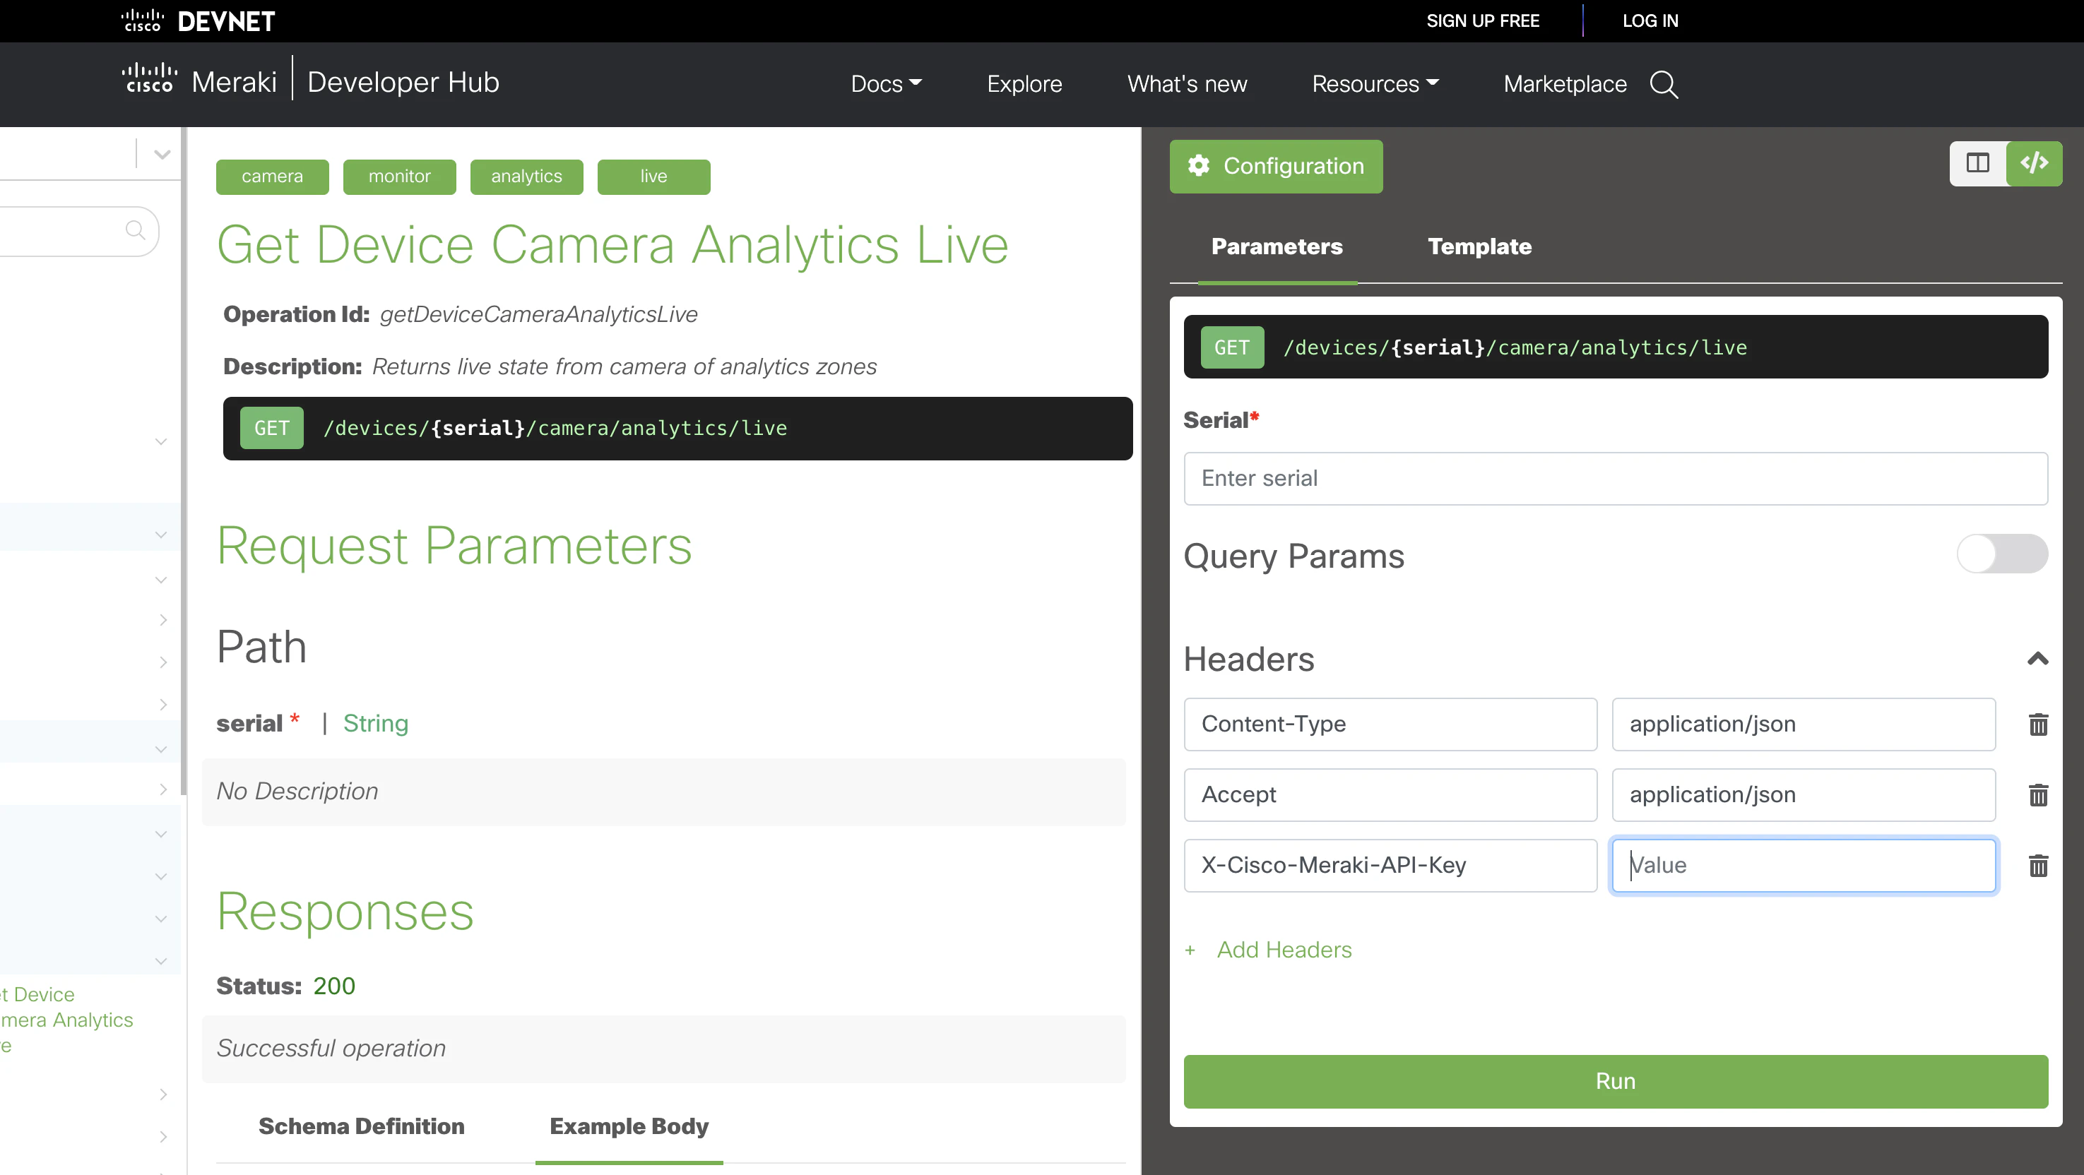Image resolution: width=2084 pixels, height=1175 pixels.
Task: Click the camera tag
Action: pyautogui.click(x=272, y=177)
